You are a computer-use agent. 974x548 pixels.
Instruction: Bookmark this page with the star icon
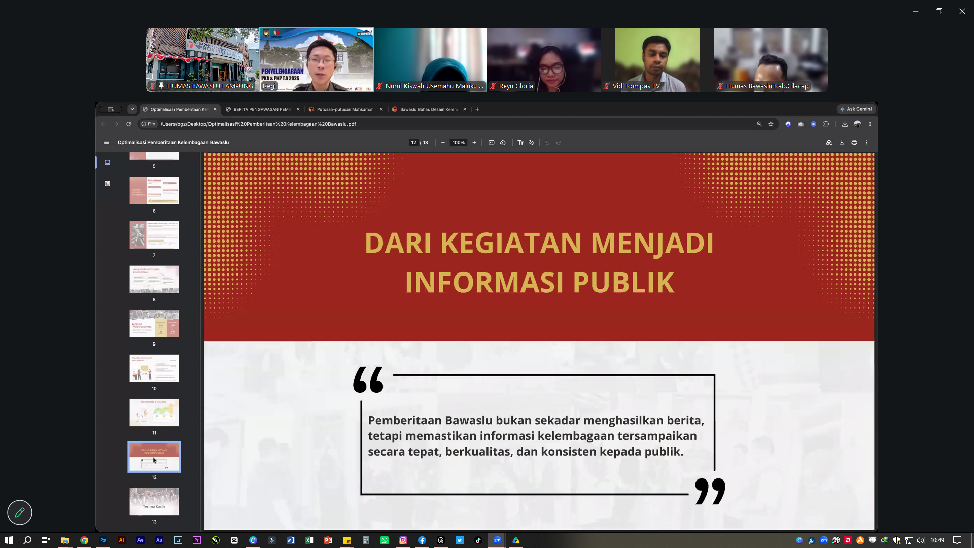point(771,124)
